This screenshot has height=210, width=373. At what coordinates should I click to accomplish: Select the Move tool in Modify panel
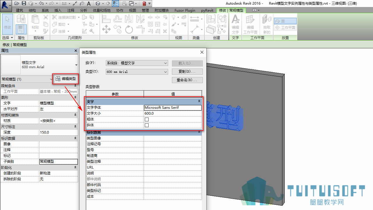(106, 29)
